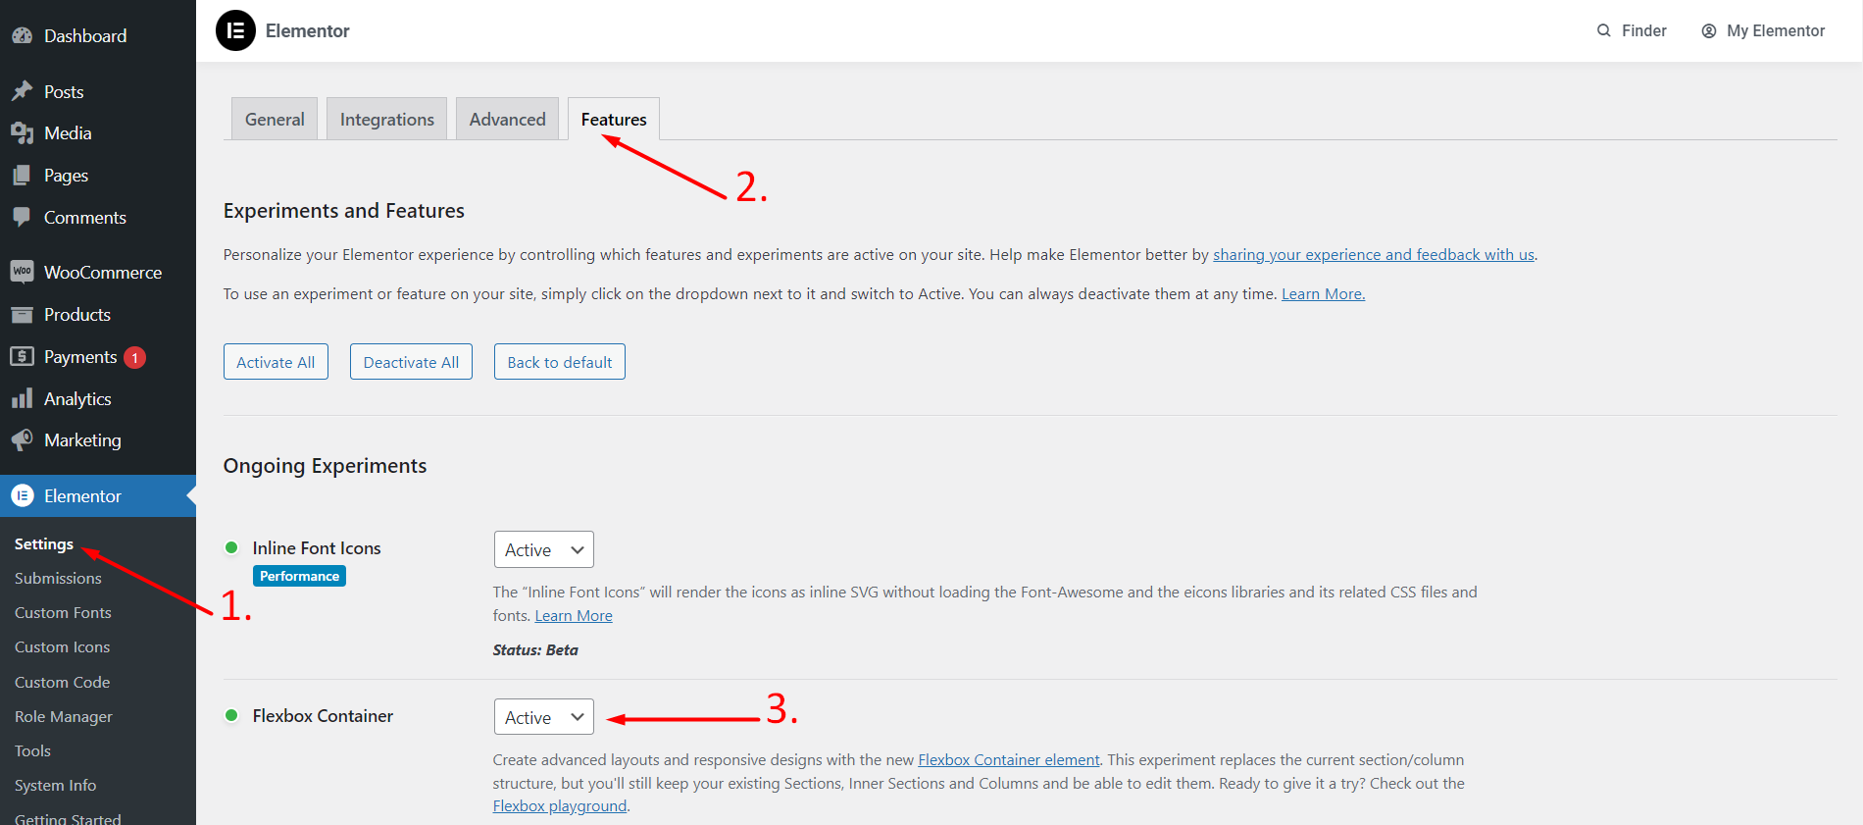
Task: Open Finder in the header
Action: (1632, 30)
